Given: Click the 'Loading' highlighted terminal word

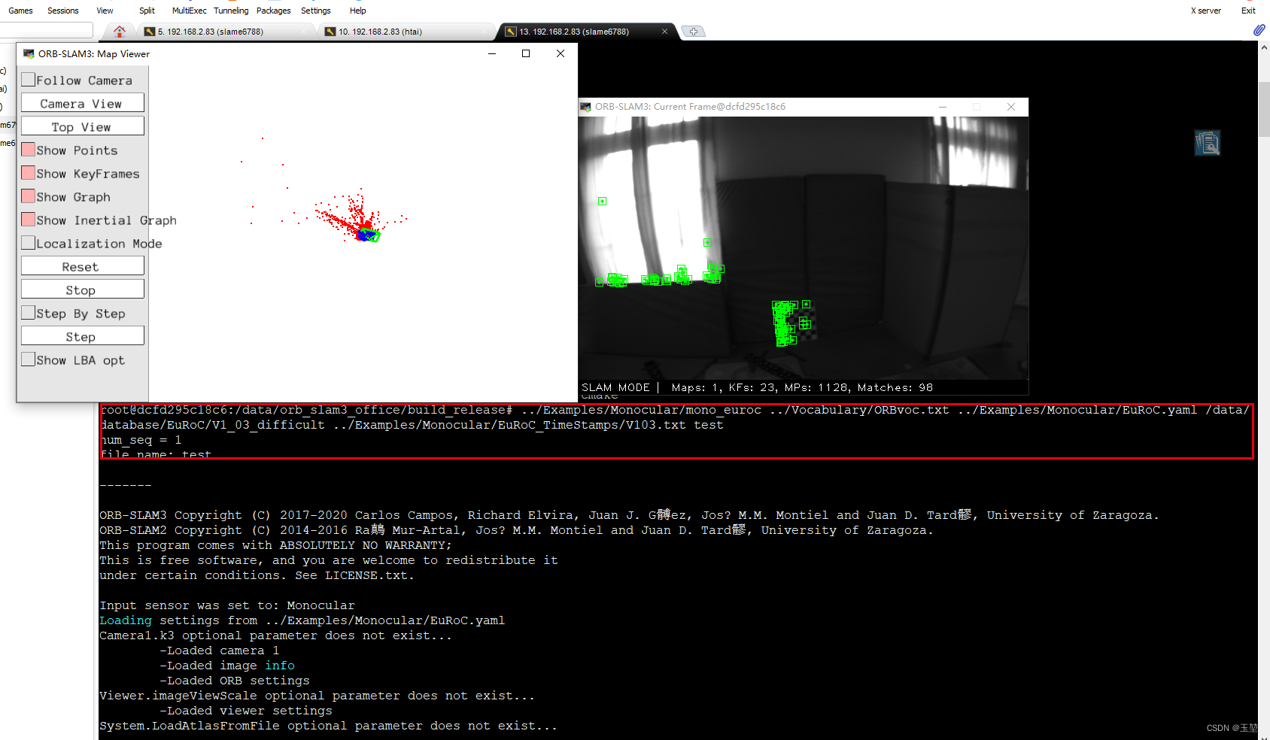Looking at the screenshot, I should coord(126,620).
